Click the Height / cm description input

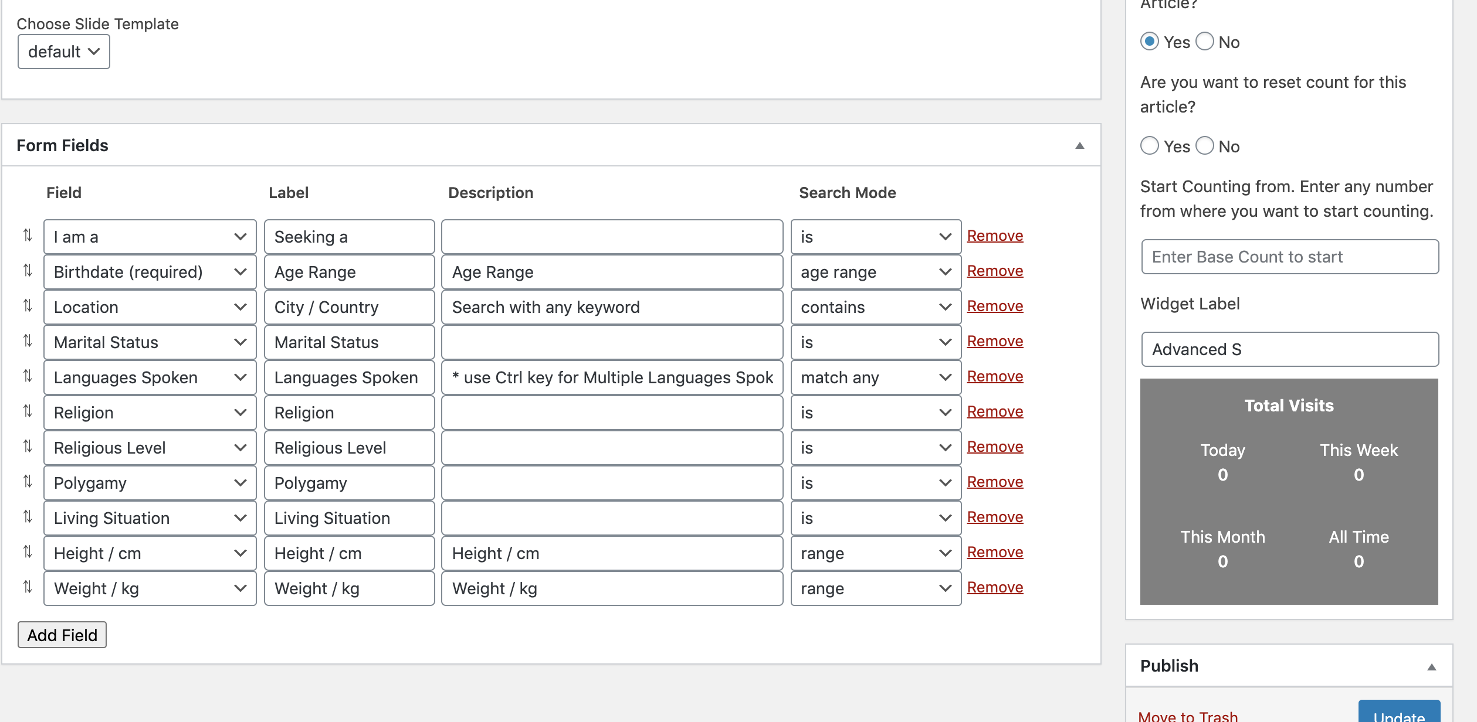[612, 553]
